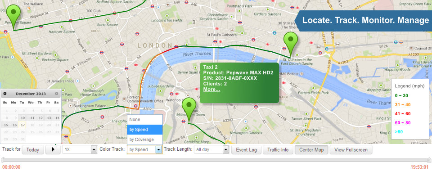Open the playback speed 1X dropdown
432x171 pixels.
[80, 149]
